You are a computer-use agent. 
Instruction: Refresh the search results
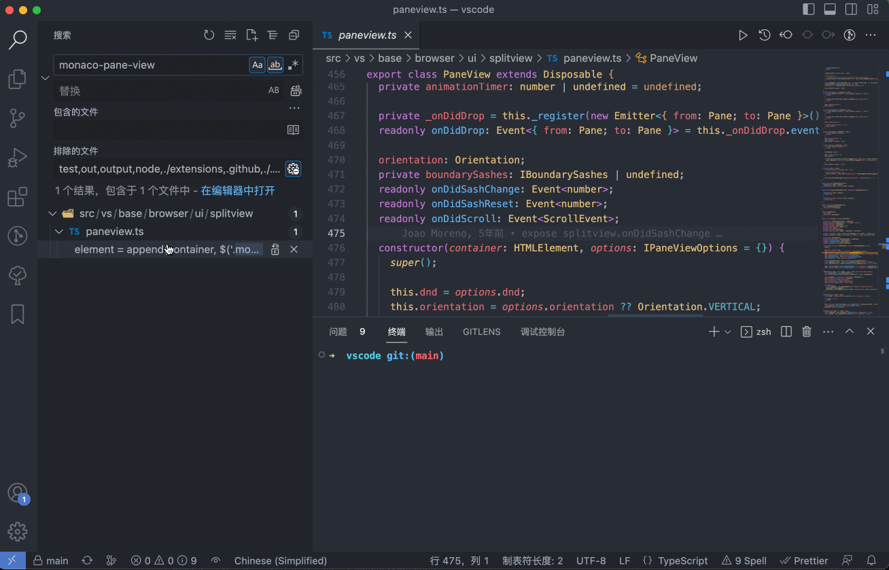(209, 35)
